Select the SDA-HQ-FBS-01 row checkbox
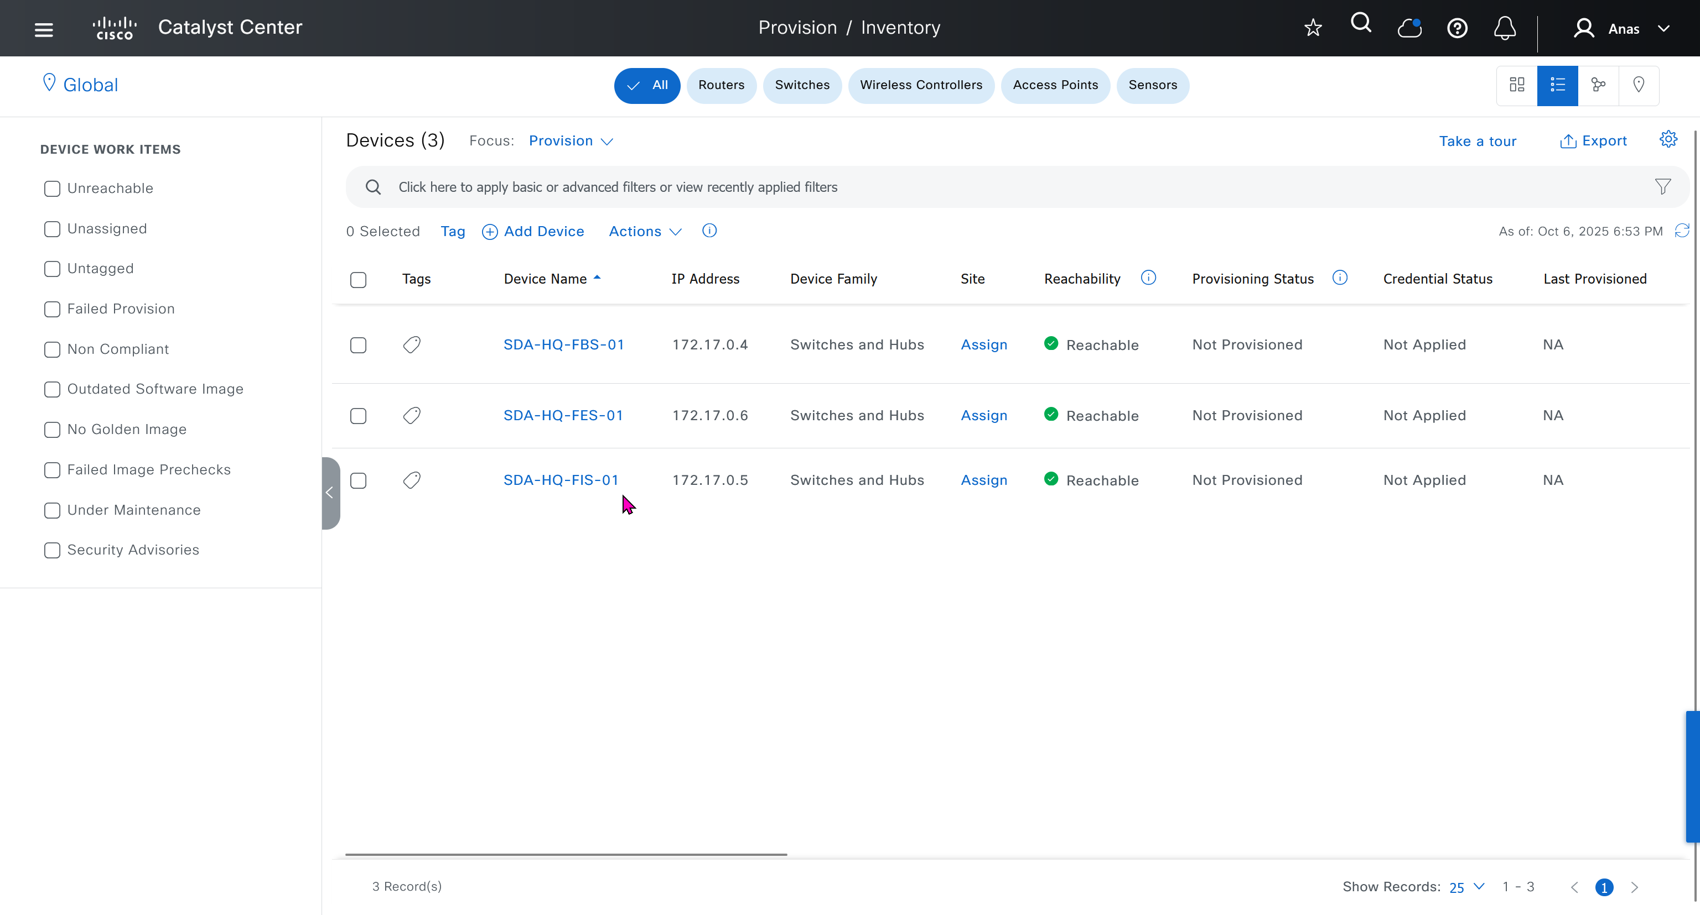 point(359,346)
